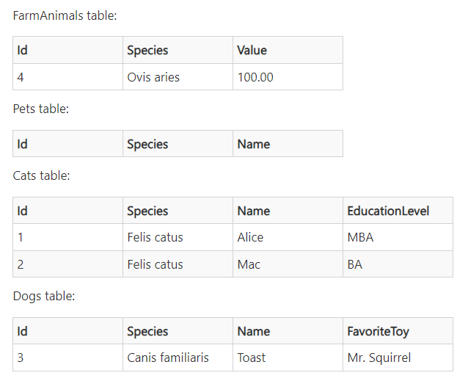Screen dimensions: 468x381
Task: Click the Mac name cell
Action: (x=288, y=264)
